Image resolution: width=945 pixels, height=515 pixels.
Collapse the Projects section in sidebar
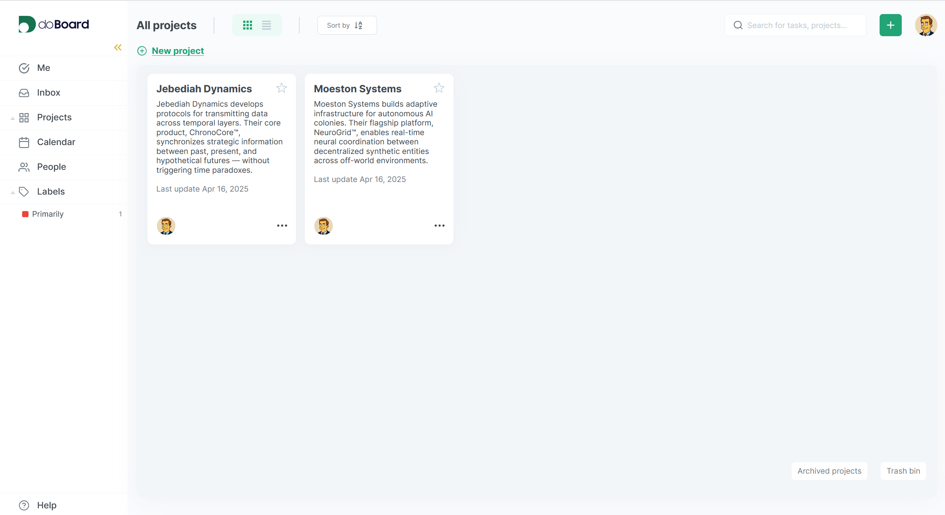point(12,117)
